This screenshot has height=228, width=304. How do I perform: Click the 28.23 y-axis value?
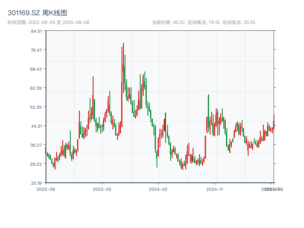coord(36,164)
